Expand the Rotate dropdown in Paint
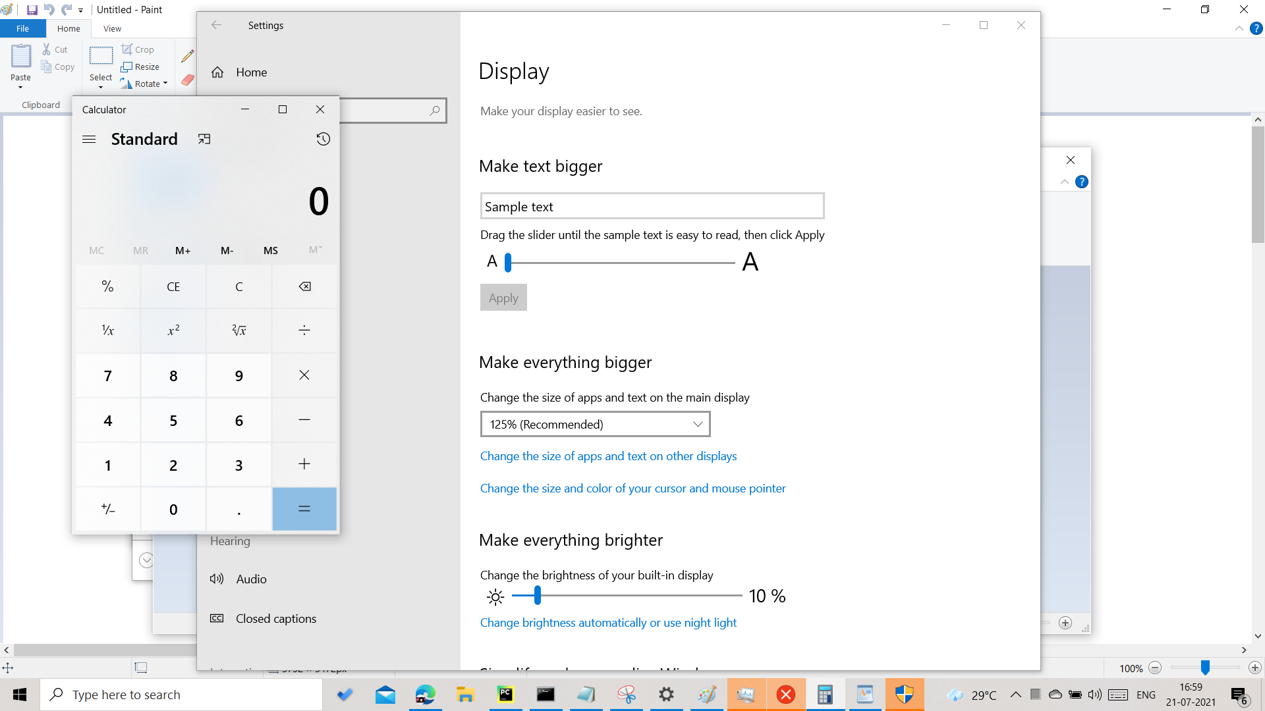 (x=165, y=84)
